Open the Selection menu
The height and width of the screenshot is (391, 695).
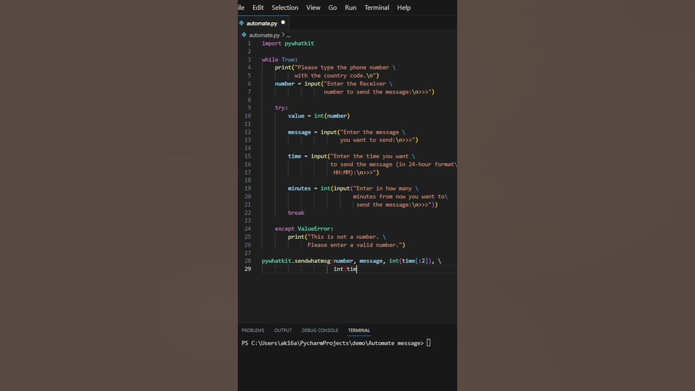click(x=285, y=8)
